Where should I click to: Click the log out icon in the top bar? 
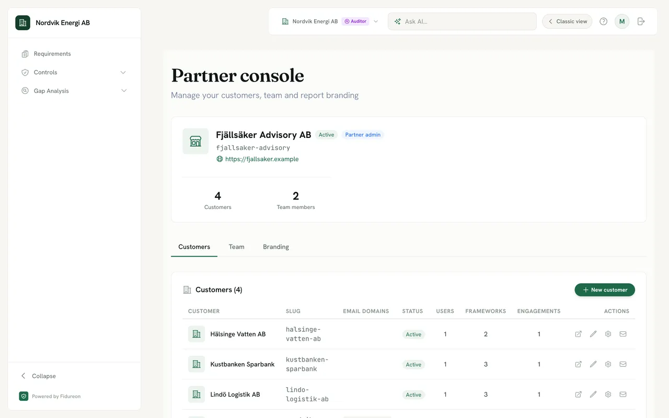[x=641, y=21]
